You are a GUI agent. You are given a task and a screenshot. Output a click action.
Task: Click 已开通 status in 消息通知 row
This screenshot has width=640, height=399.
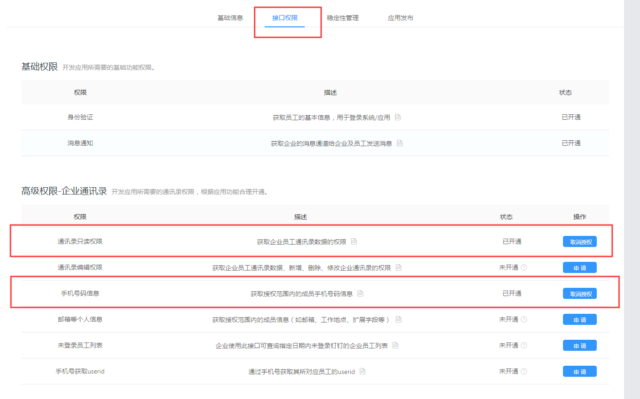(571, 143)
